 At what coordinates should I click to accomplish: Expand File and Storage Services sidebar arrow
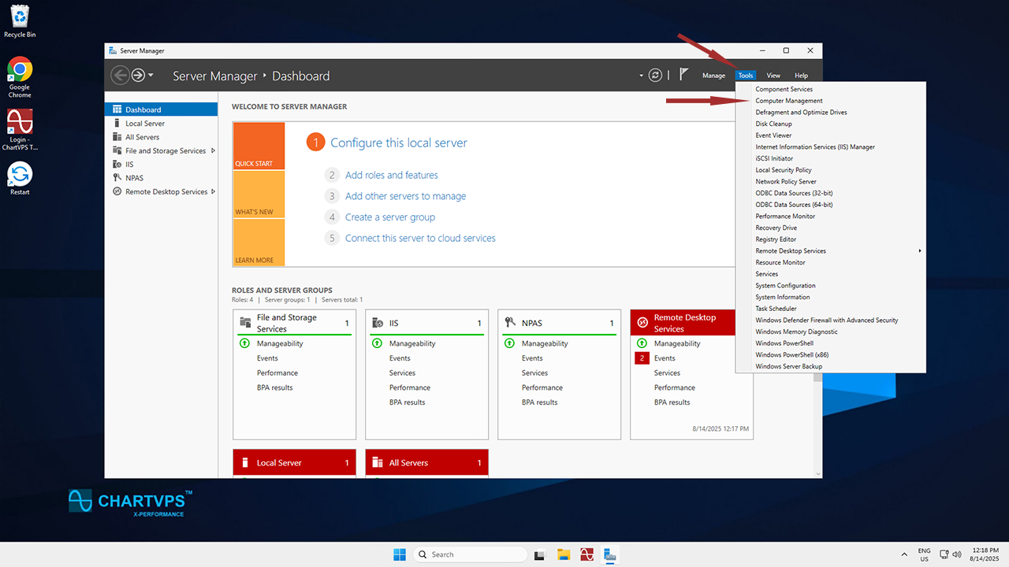[x=213, y=150]
